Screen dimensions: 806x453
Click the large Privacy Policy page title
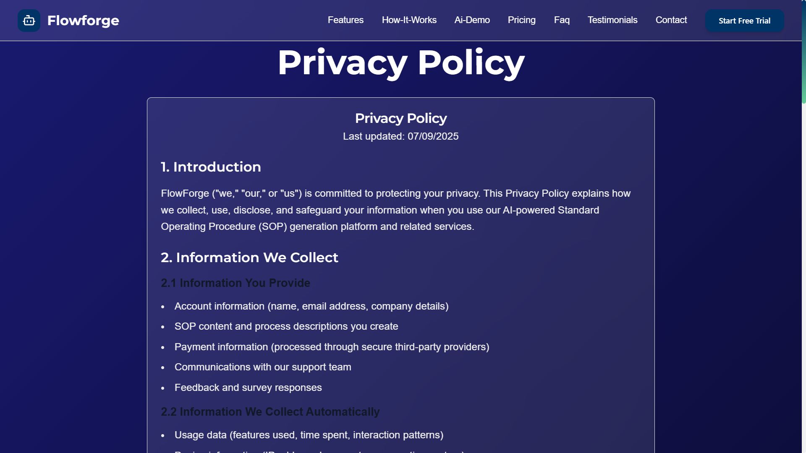(401, 62)
